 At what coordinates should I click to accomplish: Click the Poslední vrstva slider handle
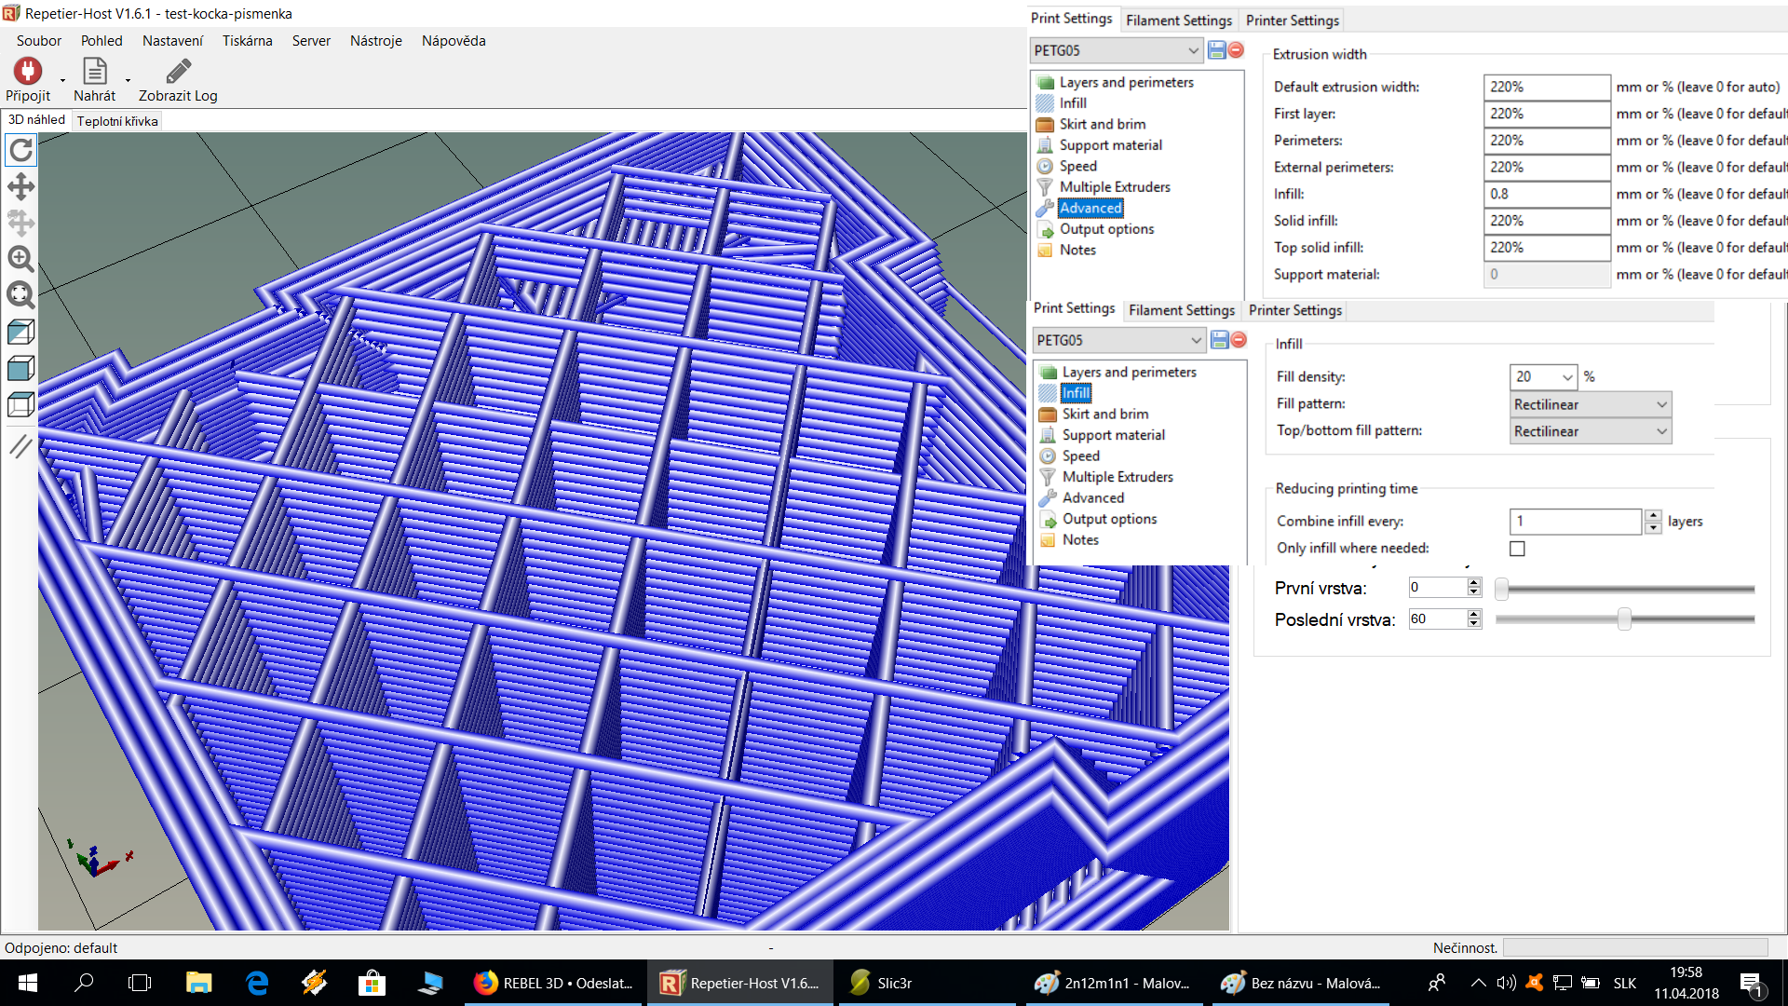(1624, 619)
